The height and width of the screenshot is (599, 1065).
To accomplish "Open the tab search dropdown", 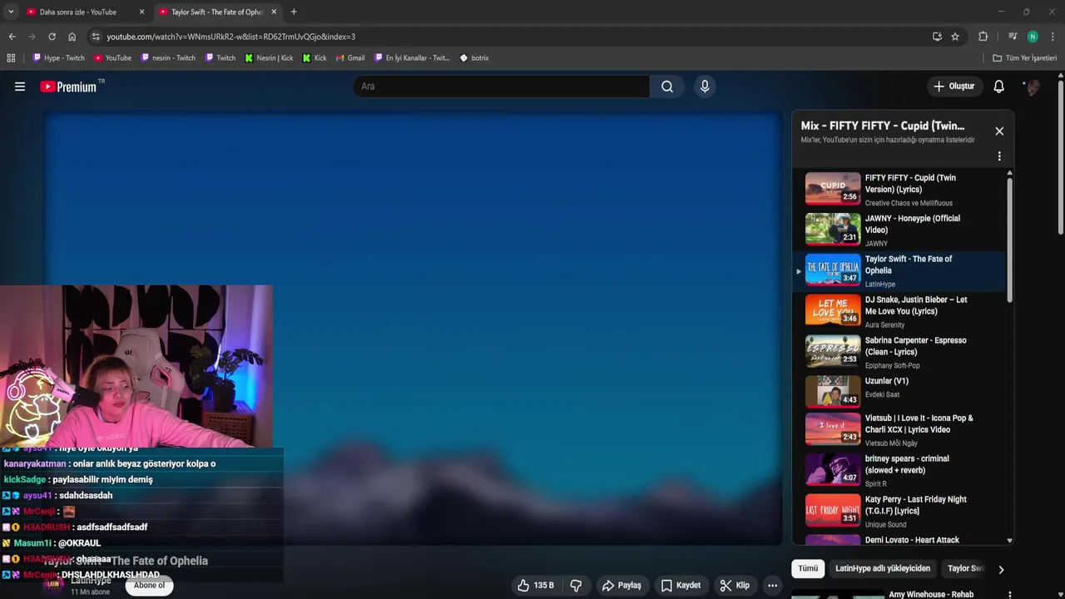I will (10, 12).
